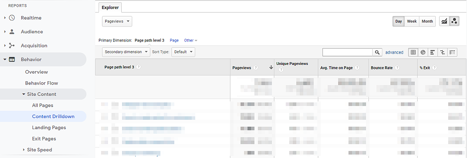Open help for Bounce Rate column
The width and height of the screenshot is (467, 158).
click(x=397, y=68)
